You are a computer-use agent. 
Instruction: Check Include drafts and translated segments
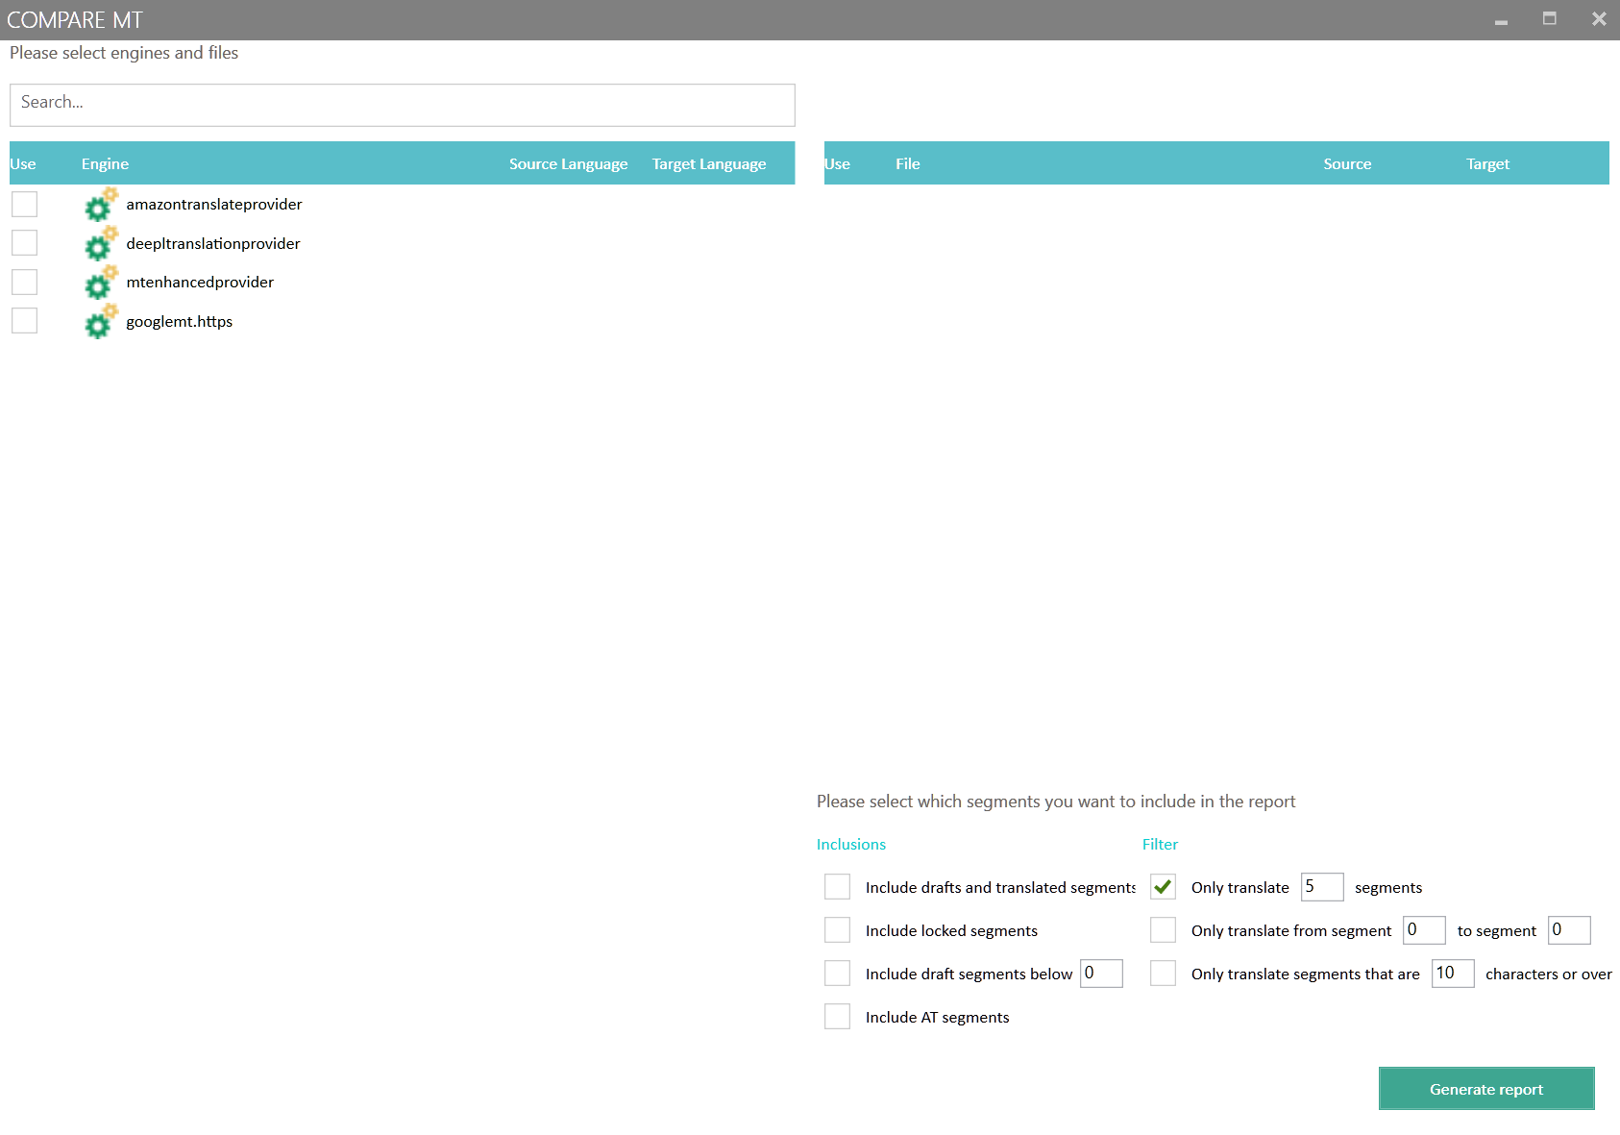pyautogui.click(x=837, y=887)
